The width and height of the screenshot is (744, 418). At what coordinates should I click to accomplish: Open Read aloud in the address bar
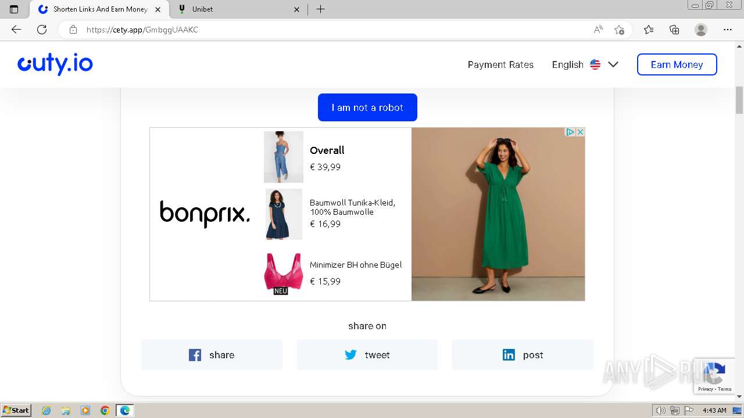coord(598,30)
